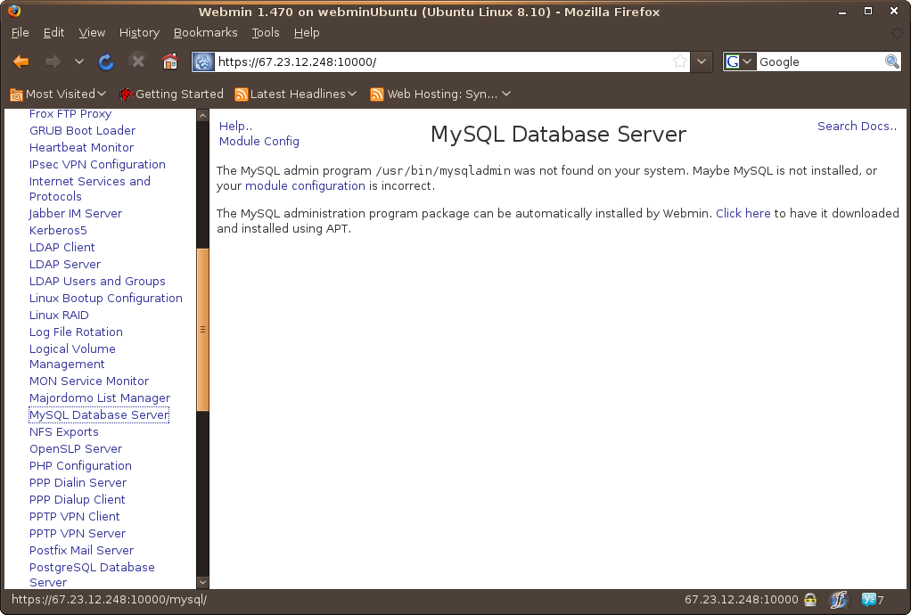Focus the Google search field

pyautogui.click(x=820, y=61)
